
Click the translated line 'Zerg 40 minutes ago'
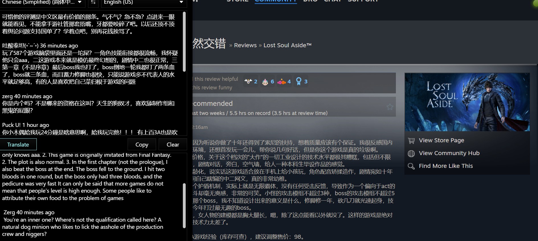click(x=29, y=212)
